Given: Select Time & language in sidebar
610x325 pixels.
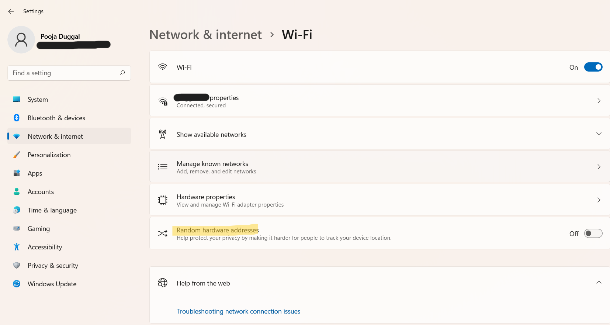Looking at the screenshot, I should tap(52, 210).
